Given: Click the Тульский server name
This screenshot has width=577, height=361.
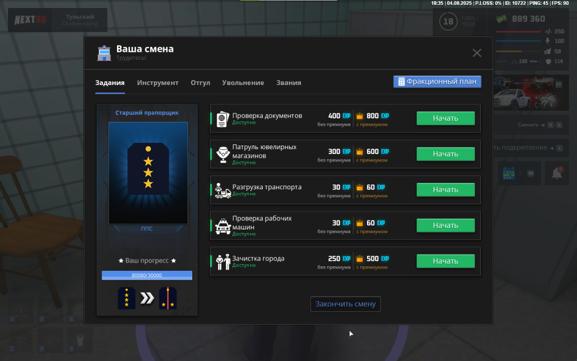Looking at the screenshot, I should tap(80, 17).
